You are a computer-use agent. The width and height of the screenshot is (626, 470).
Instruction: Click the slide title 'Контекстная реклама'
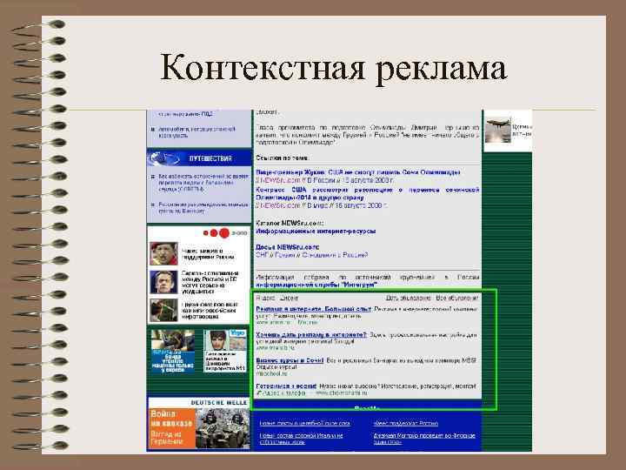[x=333, y=69]
